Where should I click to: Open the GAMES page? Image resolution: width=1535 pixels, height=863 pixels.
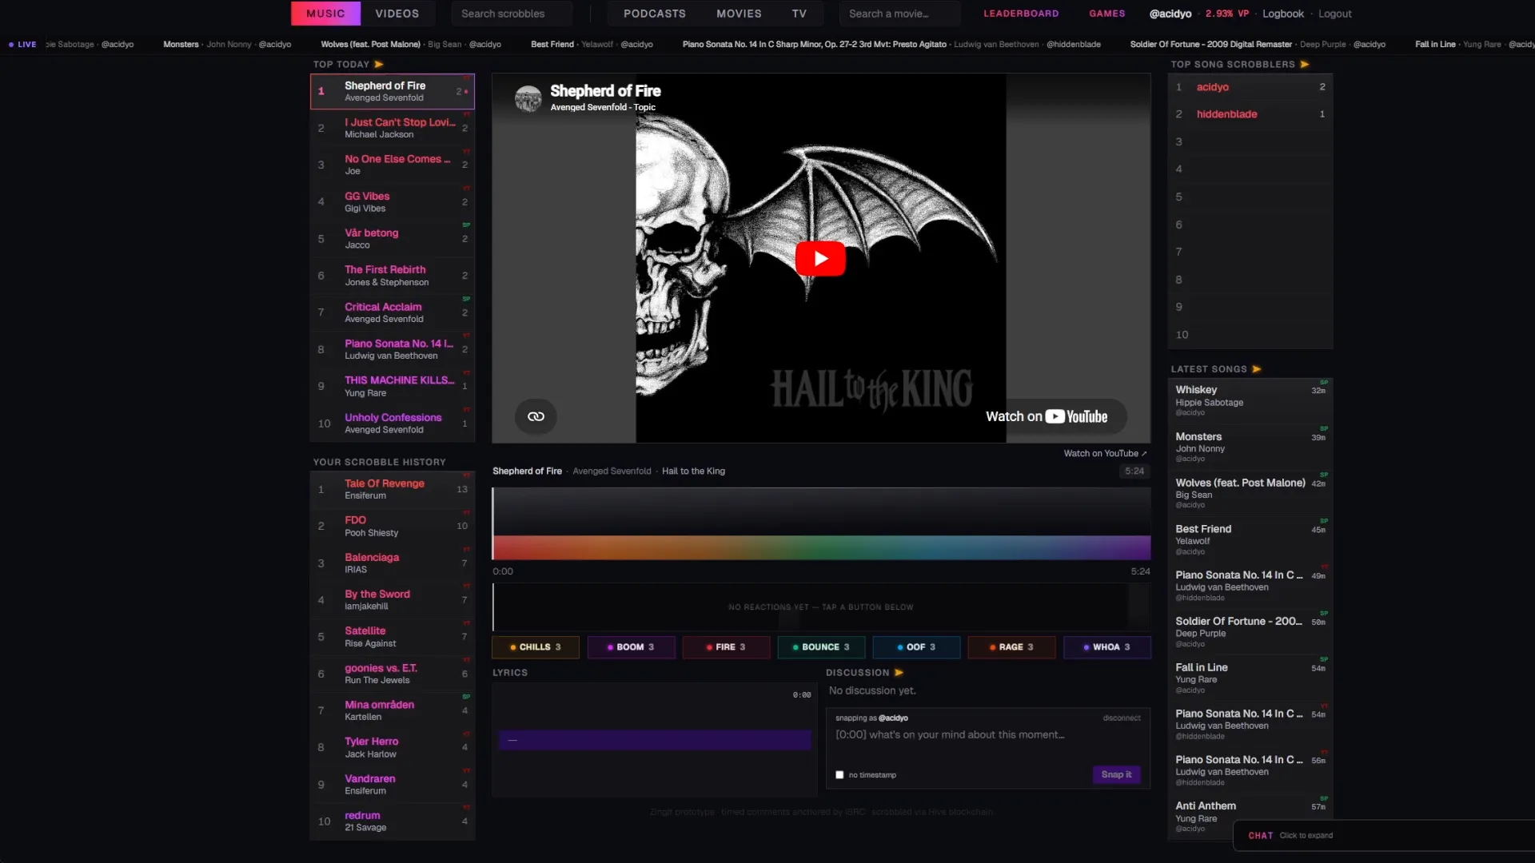pyautogui.click(x=1107, y=14)
